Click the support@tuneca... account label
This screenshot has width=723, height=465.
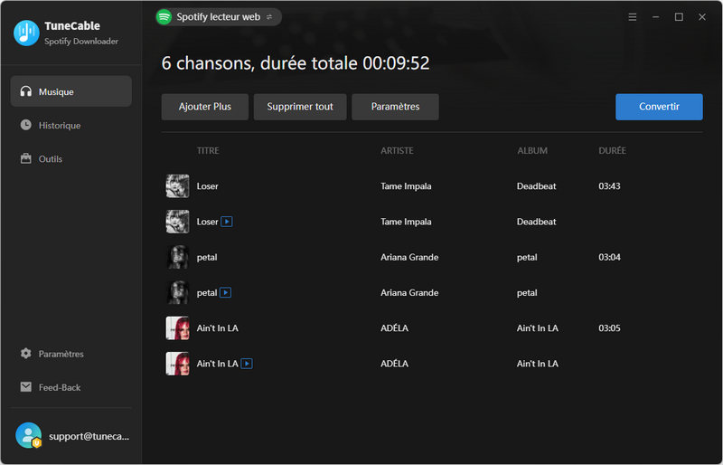(x=89, y=436)
